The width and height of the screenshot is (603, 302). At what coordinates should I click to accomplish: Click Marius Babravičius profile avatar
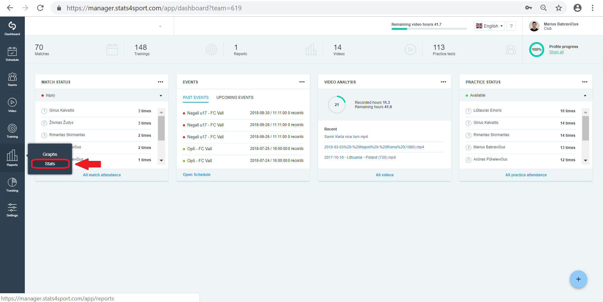[534, 26]
